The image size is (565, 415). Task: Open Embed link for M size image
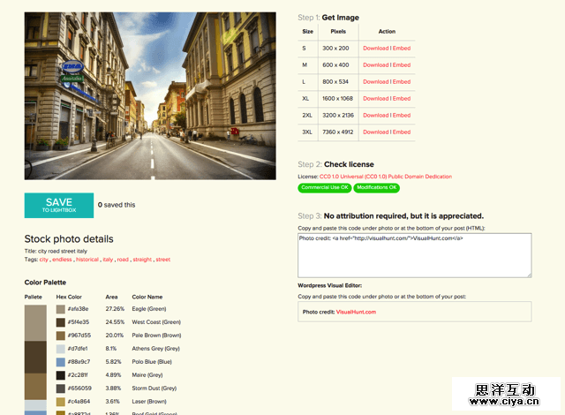coord(402,65)
